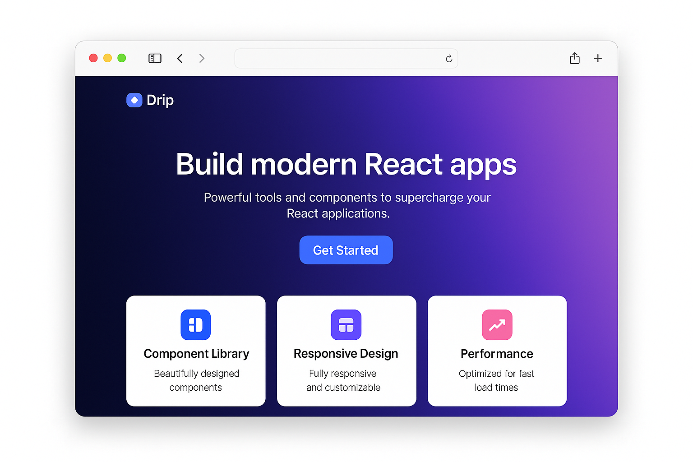Select the Responsive Design card heading
Viewport: 693px width, 462px height.
coord(346,354)
